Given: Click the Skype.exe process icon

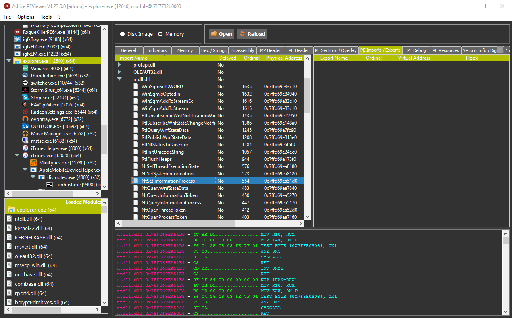Looking at the screenshot, I should tap(25, 98).
